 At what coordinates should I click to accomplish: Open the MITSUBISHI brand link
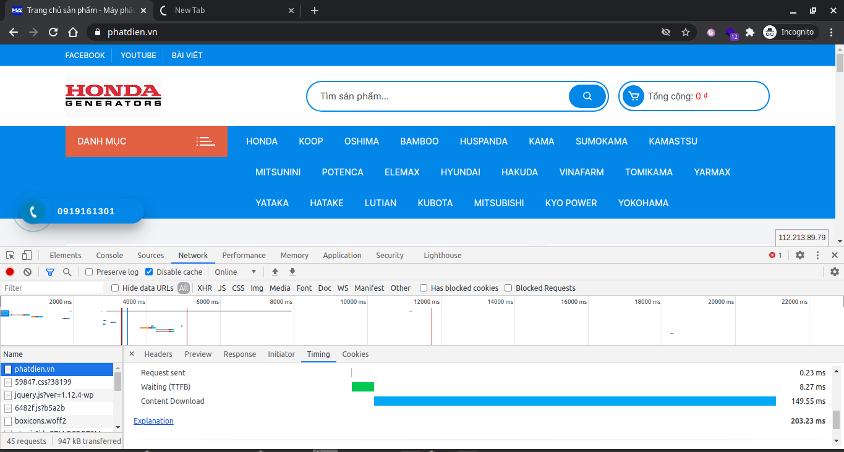point(499,203)
